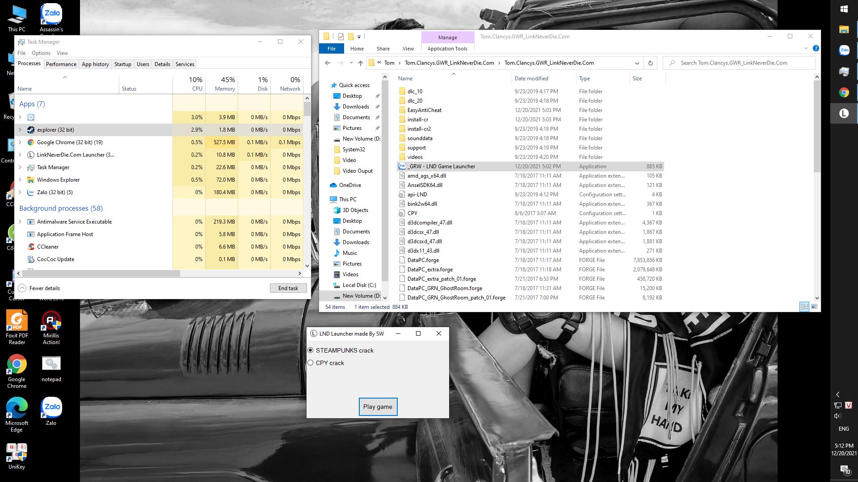Viewport: 858px width, 482px height.
Task: Select the STEAMPUNKS crack radio button
Action: (x=311, y=350)
